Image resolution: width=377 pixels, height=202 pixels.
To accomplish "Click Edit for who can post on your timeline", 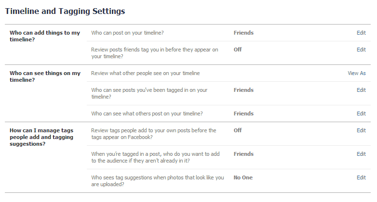I will coord(361,33).
